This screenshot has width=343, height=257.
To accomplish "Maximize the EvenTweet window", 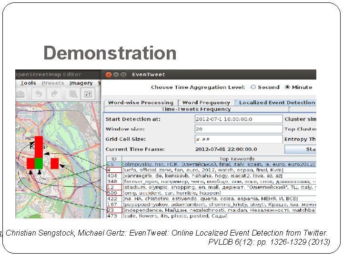I will click(123, 75).
